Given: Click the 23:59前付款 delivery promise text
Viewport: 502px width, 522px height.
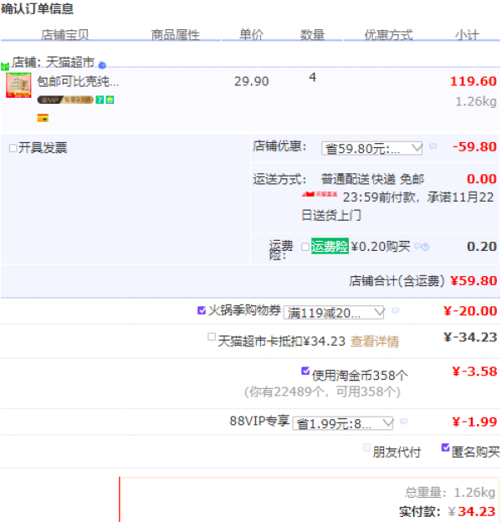Looking at the screenshot, I should (x=397, y=207).
